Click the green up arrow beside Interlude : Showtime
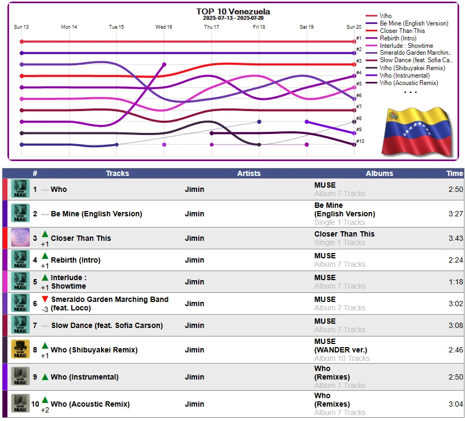The height and width of the screenshot is (421, 465). [x=45, y=277]
